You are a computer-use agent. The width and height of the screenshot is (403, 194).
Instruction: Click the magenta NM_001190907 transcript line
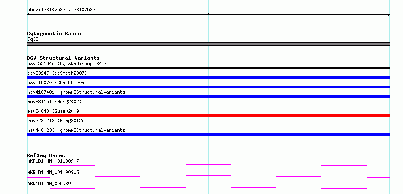click(x=208, y=165)
